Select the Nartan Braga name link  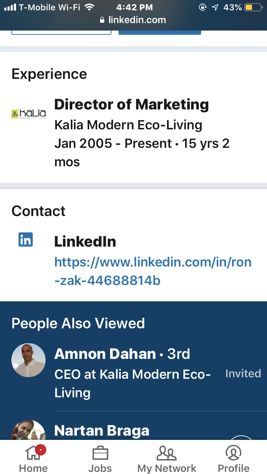102,431
